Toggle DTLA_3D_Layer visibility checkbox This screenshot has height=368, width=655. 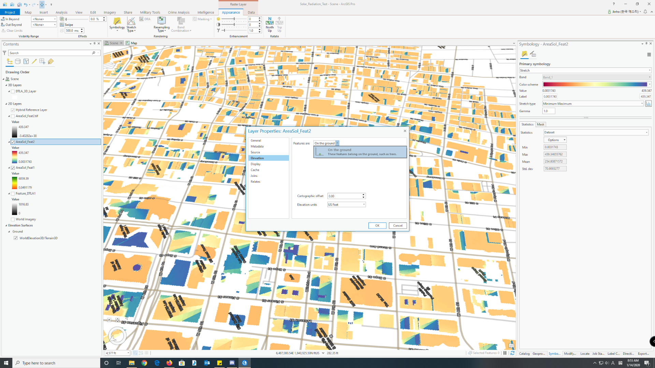13,91
